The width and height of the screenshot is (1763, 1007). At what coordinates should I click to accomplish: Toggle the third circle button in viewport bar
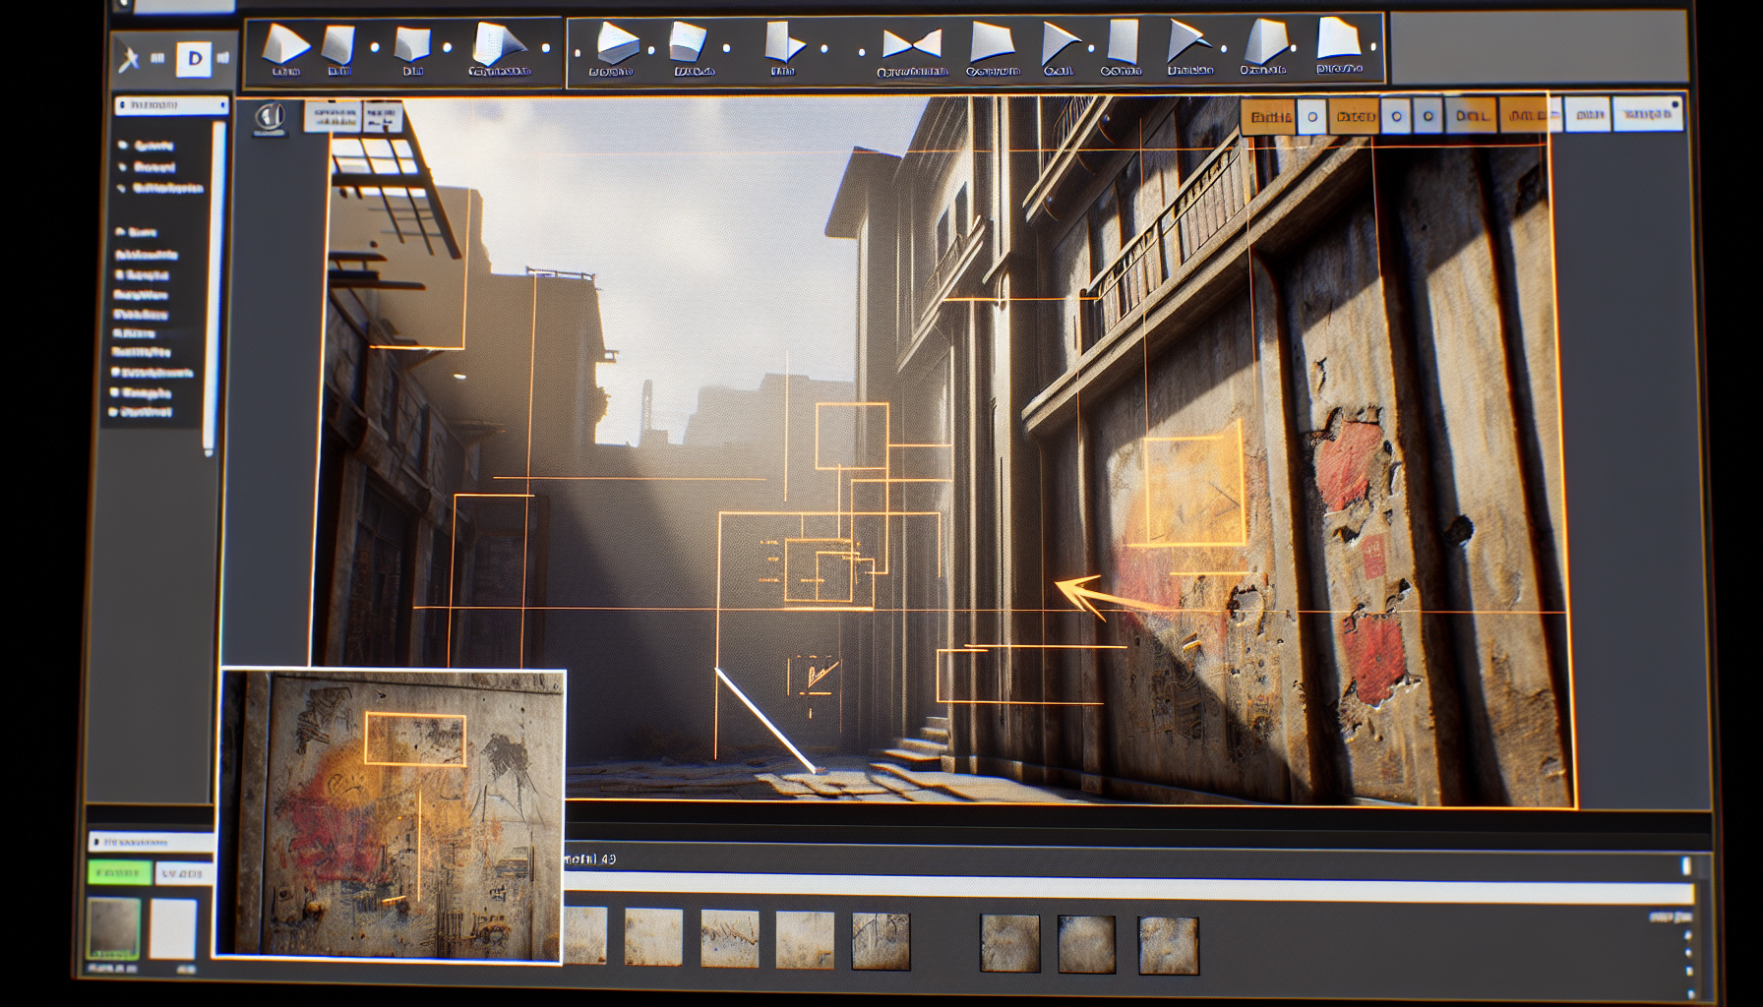pyautogui.click(x=1428, y=117)
